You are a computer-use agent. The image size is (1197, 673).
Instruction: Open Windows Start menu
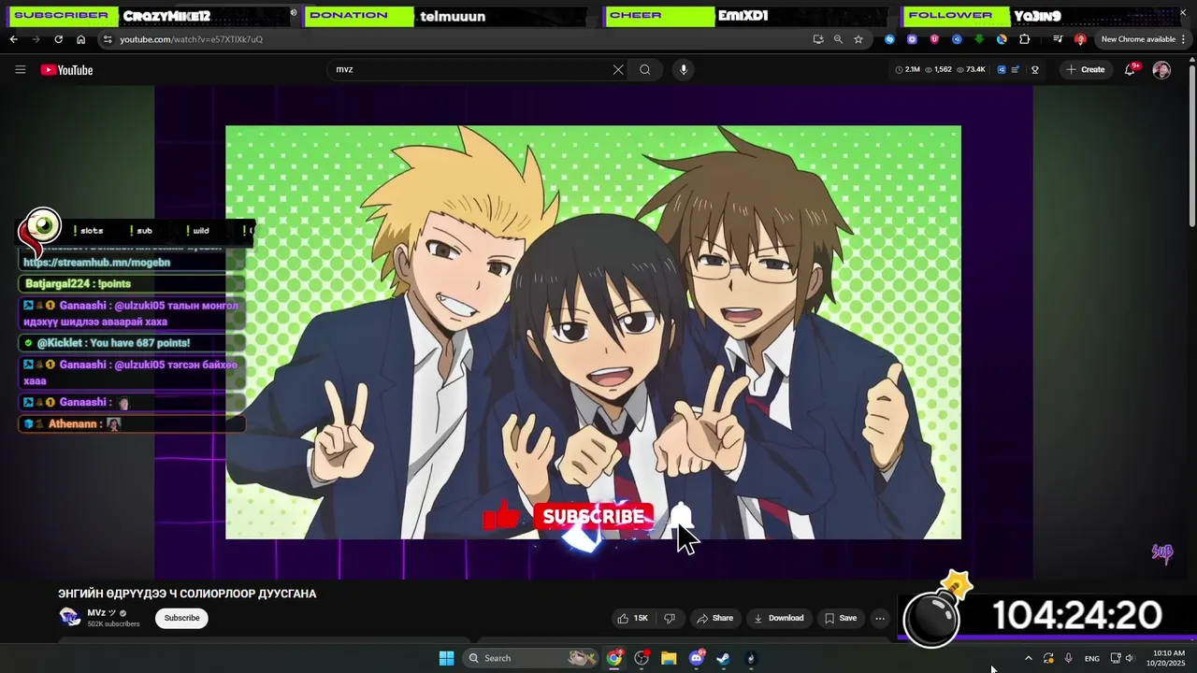tap(446, 658)
